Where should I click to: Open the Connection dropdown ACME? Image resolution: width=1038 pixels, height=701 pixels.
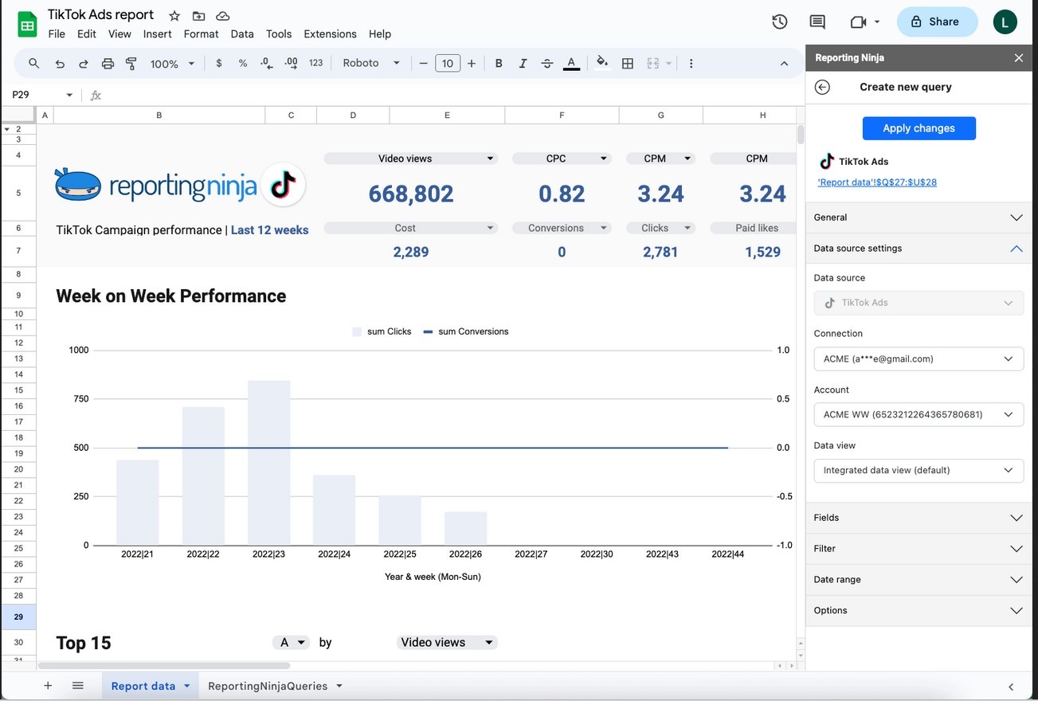(x=919, y=358)
